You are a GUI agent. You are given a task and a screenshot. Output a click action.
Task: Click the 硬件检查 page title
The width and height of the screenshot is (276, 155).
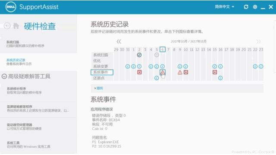pyautogui.click(x=40, y=26)
